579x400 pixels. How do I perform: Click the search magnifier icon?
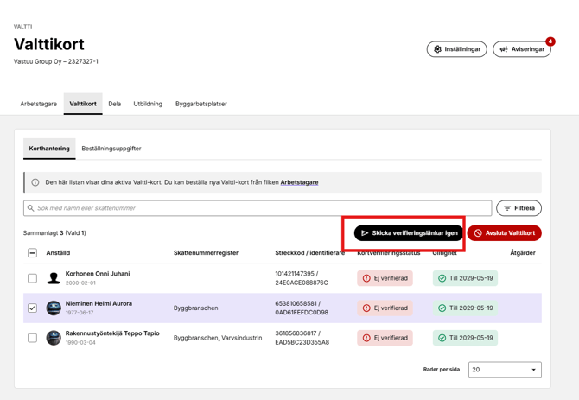30,208
